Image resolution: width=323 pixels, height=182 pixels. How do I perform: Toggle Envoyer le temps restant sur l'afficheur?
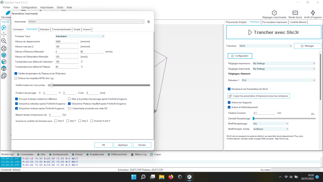pos(16,99)
